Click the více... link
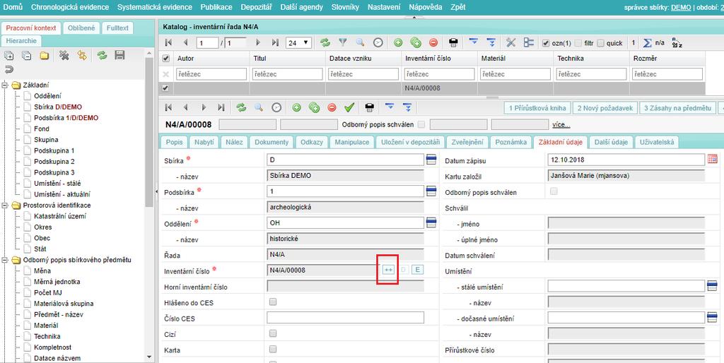 coord(561,125)
